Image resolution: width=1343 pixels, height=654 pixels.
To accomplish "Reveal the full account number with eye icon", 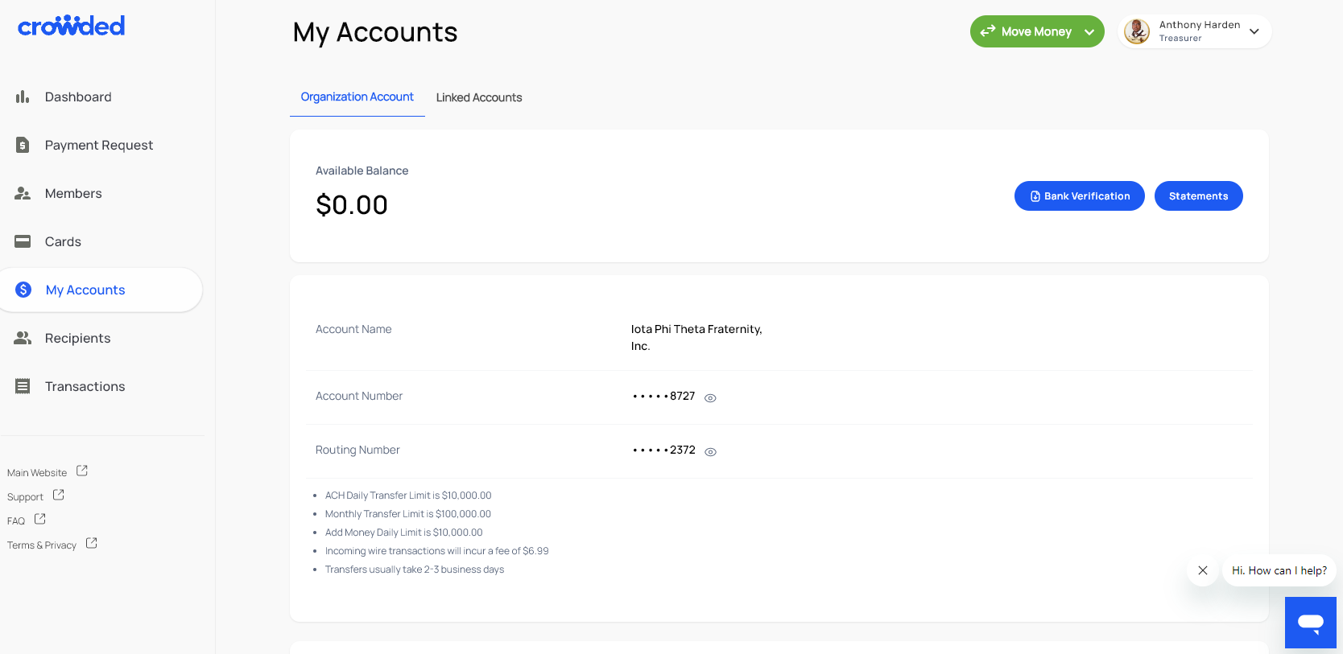I will (710, 397).
